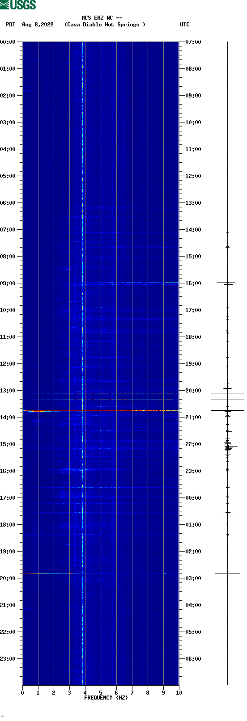Click frequency axis tick label '5'
The height and width of the screenshot is (721, 247).
pos(101,693)
